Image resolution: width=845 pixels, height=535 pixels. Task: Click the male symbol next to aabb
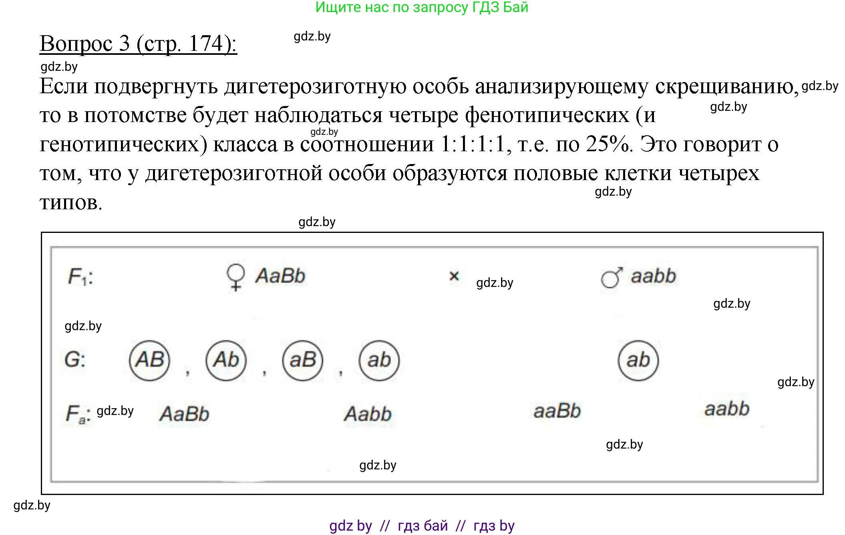click(x=612, y=278)
